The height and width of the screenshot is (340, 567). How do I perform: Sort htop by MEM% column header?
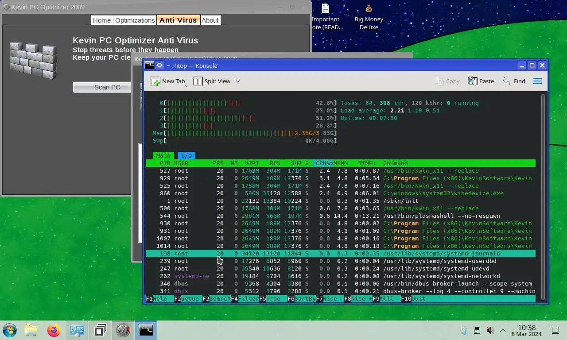coord(341,163)
